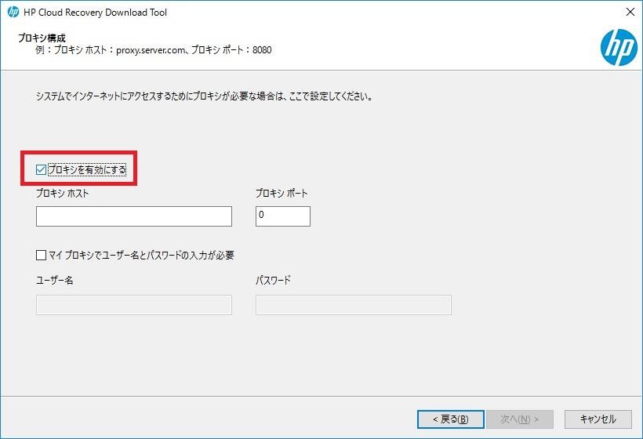The height and width of the screenshot is (439, 643).
Task: Click the パスワード label
Action: (274, 281)
